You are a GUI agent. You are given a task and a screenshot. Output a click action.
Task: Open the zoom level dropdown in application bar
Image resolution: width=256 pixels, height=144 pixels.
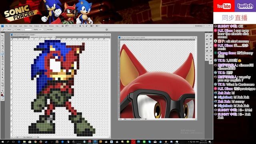point(74,26)
